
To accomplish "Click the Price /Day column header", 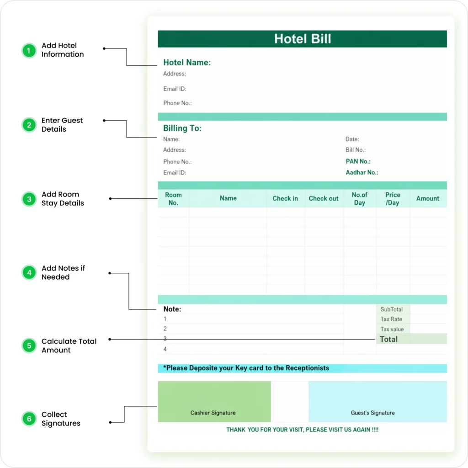I will [393, 198].
